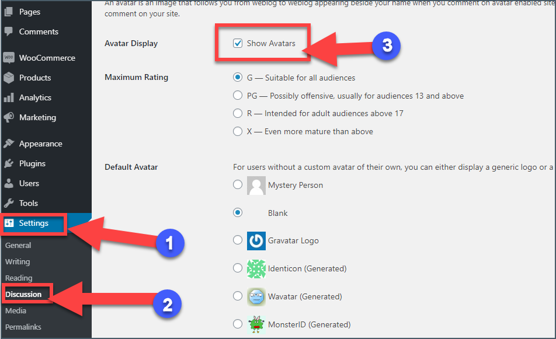The width and height of the screenshot is (556, 339).
Task: Click the Appearance paintbrush icon
Action: click(x=9, y=144)
